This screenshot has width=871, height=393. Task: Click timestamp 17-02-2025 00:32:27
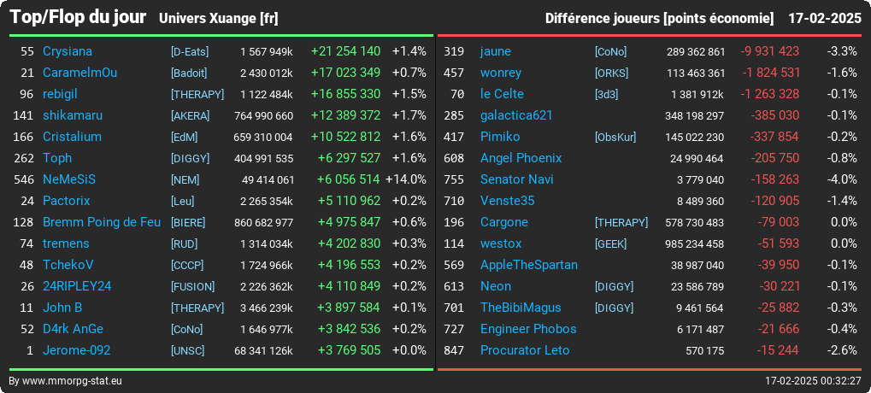point(813,381)
